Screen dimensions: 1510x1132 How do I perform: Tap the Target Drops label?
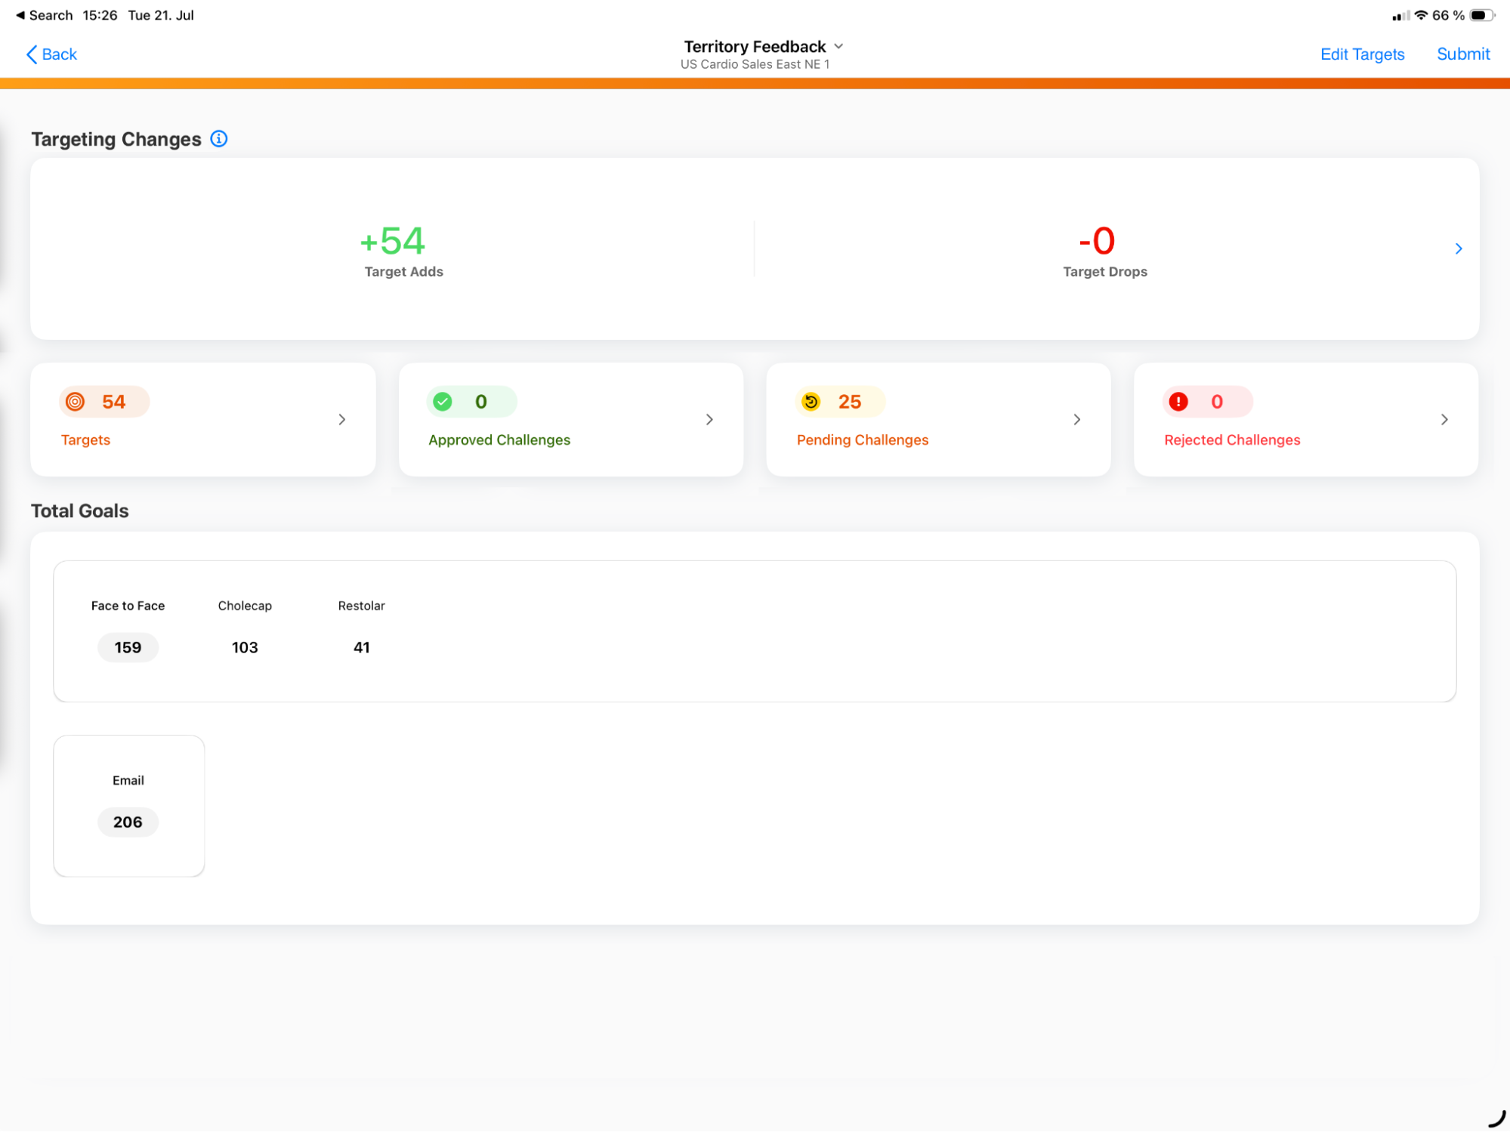point(1105,272)
